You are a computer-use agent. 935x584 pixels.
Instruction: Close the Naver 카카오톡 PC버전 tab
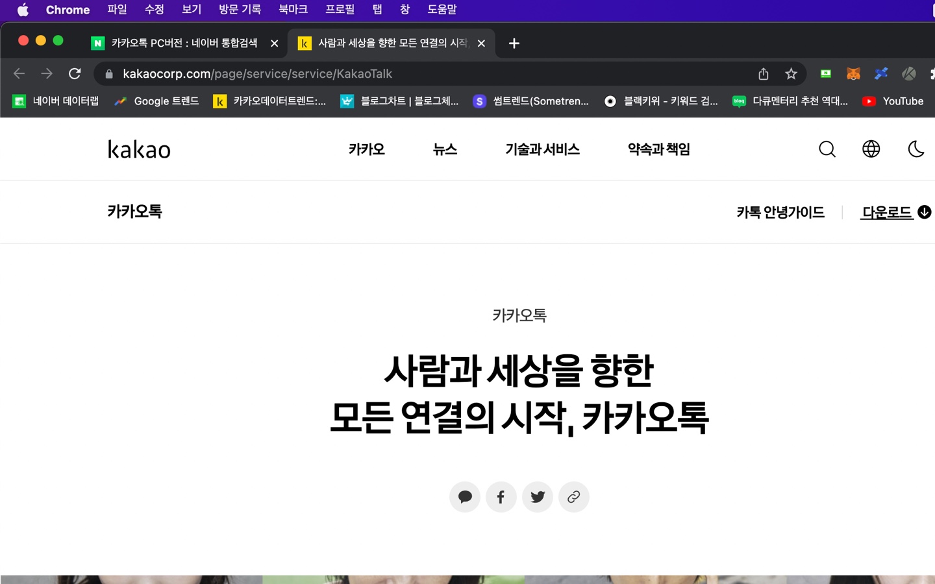pos(275,43)
